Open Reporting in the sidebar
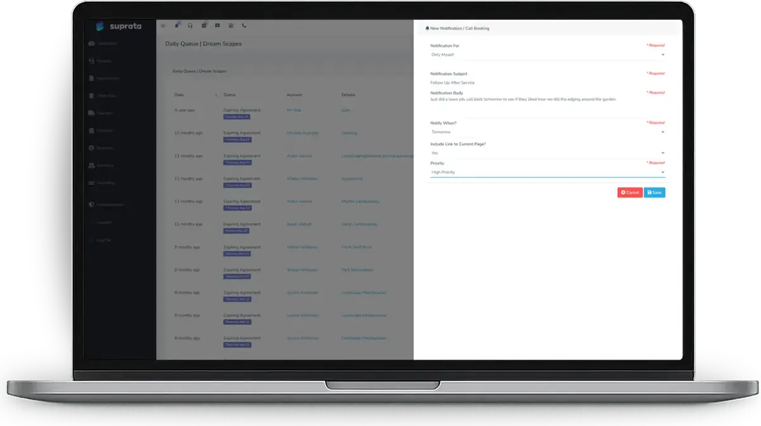Image resolution: width=761 pixels, height=426 pixels. 102,183
